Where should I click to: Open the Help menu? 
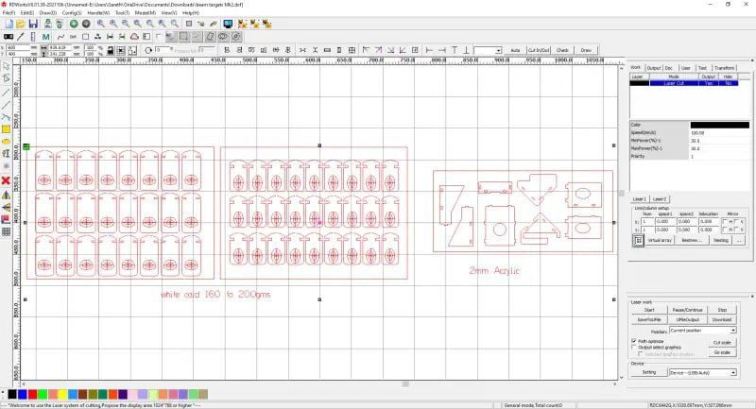pyautogui.click(x=191, y=13)
